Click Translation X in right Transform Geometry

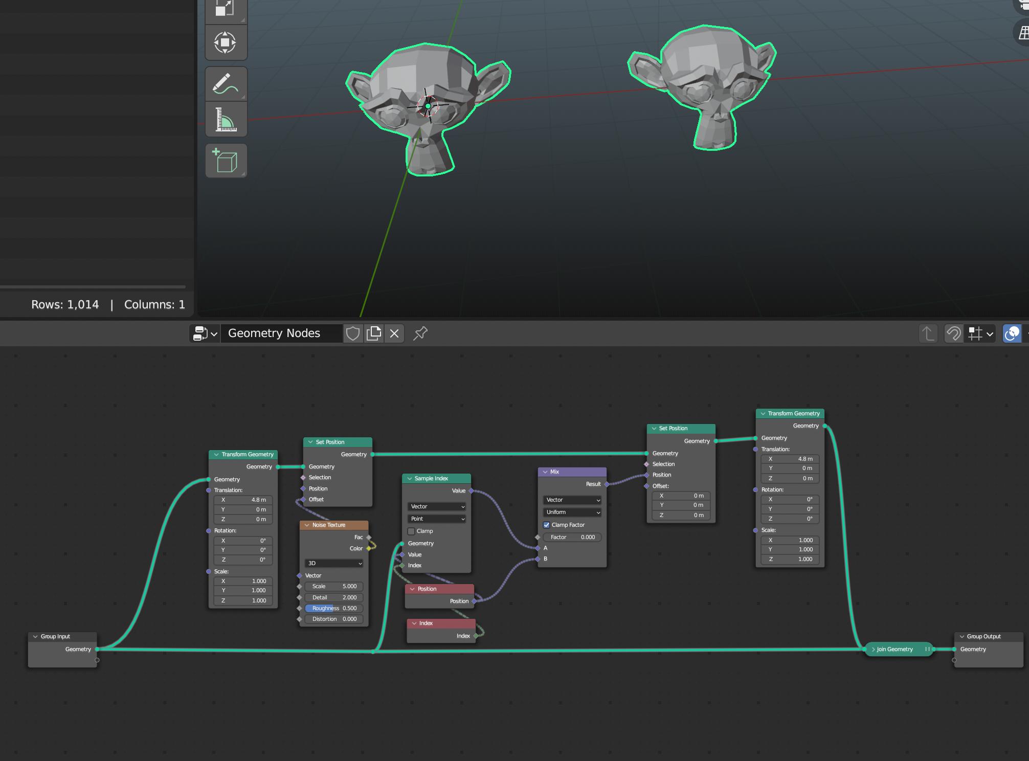click(x=790, y=459)
